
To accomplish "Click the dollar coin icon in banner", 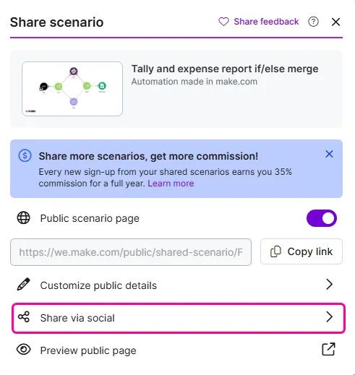I will (25, 155).
